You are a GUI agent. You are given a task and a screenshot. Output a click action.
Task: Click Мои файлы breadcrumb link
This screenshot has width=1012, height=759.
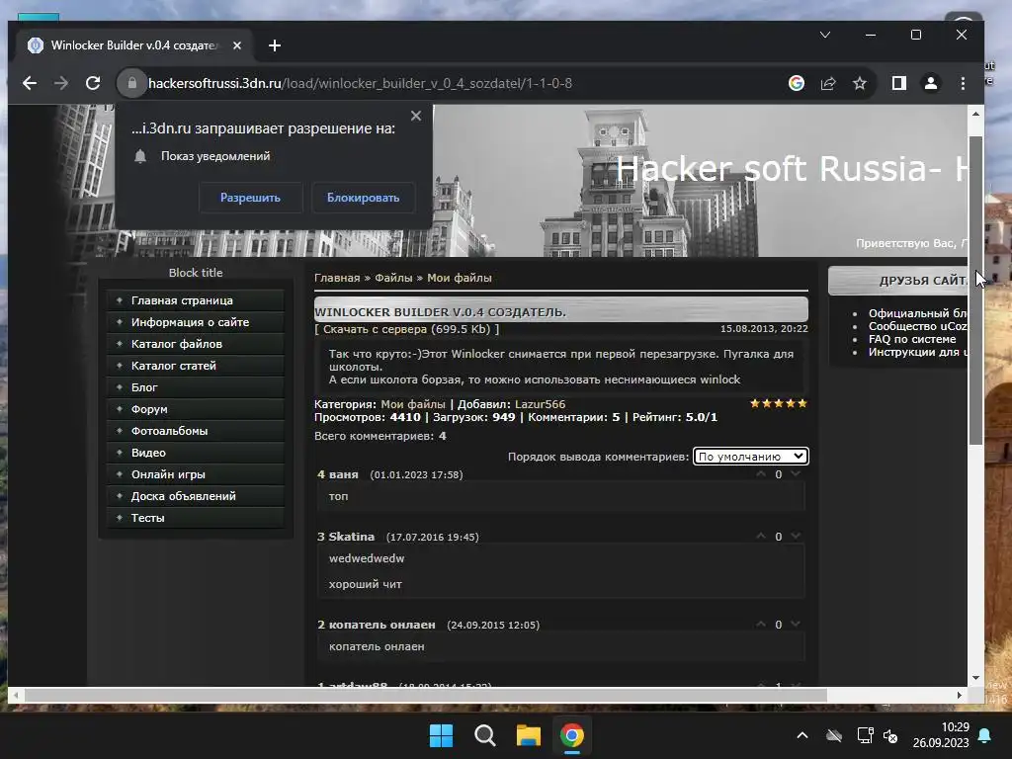pos(460,278)
